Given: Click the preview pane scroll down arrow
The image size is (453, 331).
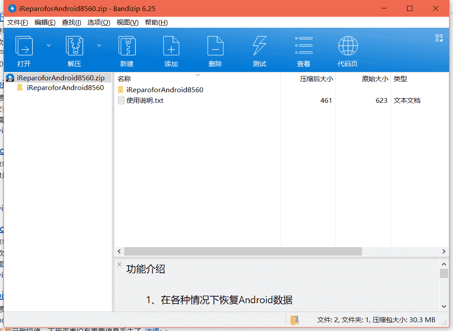Looking at the screenshot, I should [444, 306].
